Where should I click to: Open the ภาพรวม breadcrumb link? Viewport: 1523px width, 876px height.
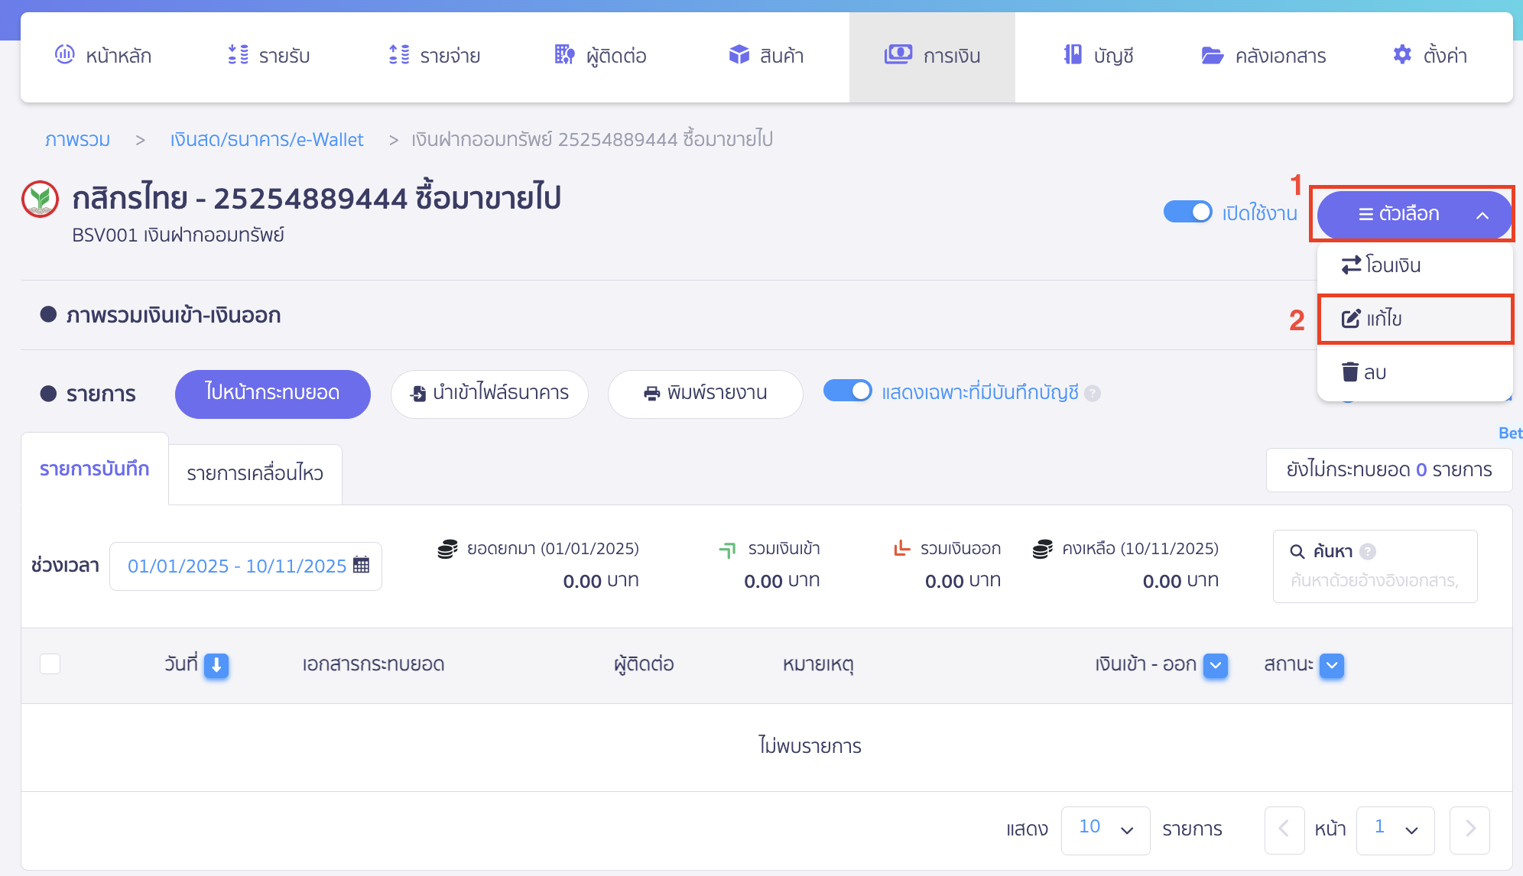(76, 139)
